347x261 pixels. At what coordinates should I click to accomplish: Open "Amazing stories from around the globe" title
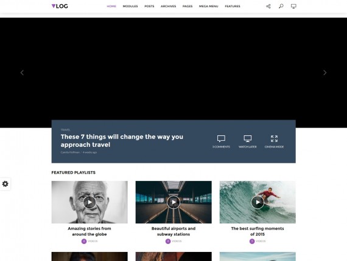tap(89, 231)
